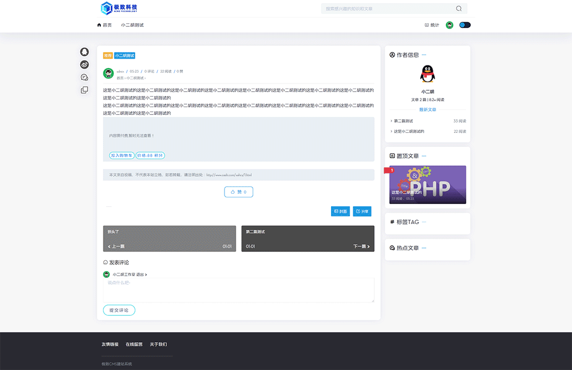The width and height of the screenshot is (572, 370).
Task: Click the penguin avatar in 作者信息 panel
Action: tap(427, 74)
